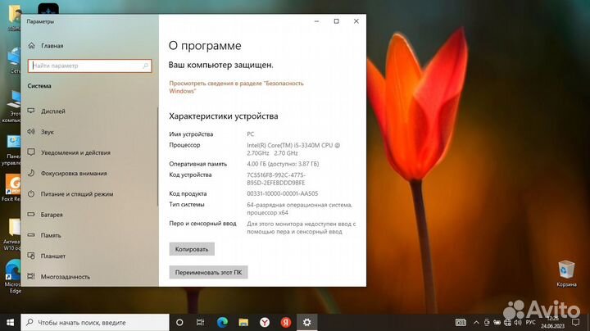The width and height of the screenshot is (590, 331).
Task: Click the Имя устройства value PC
Action: [x=251, y=134]
